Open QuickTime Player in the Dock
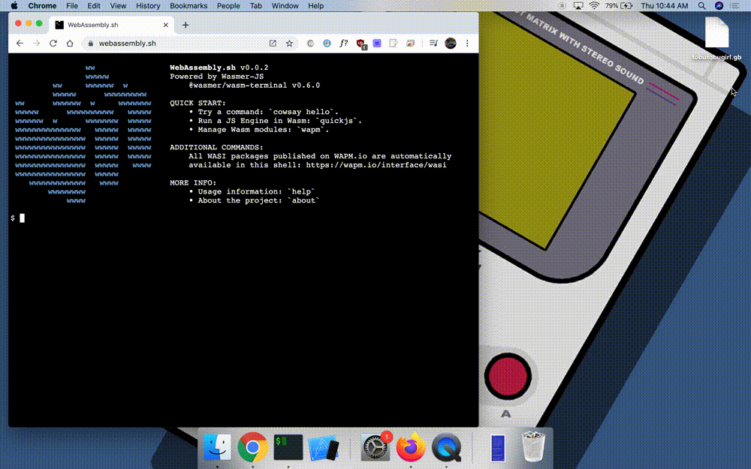This screenshot has width=751, height=469. click(446, 447)
